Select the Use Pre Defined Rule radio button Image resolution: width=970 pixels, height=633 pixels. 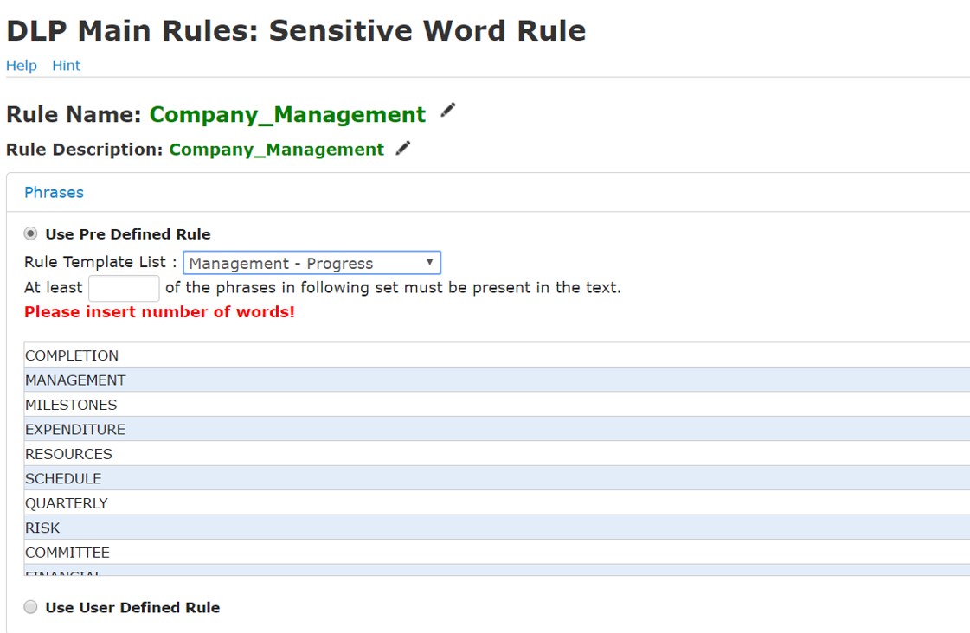[31, 233]
